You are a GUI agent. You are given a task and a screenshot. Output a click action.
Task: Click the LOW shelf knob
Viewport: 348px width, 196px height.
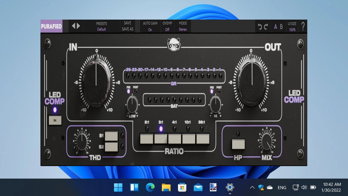click(x=132, y=105)
